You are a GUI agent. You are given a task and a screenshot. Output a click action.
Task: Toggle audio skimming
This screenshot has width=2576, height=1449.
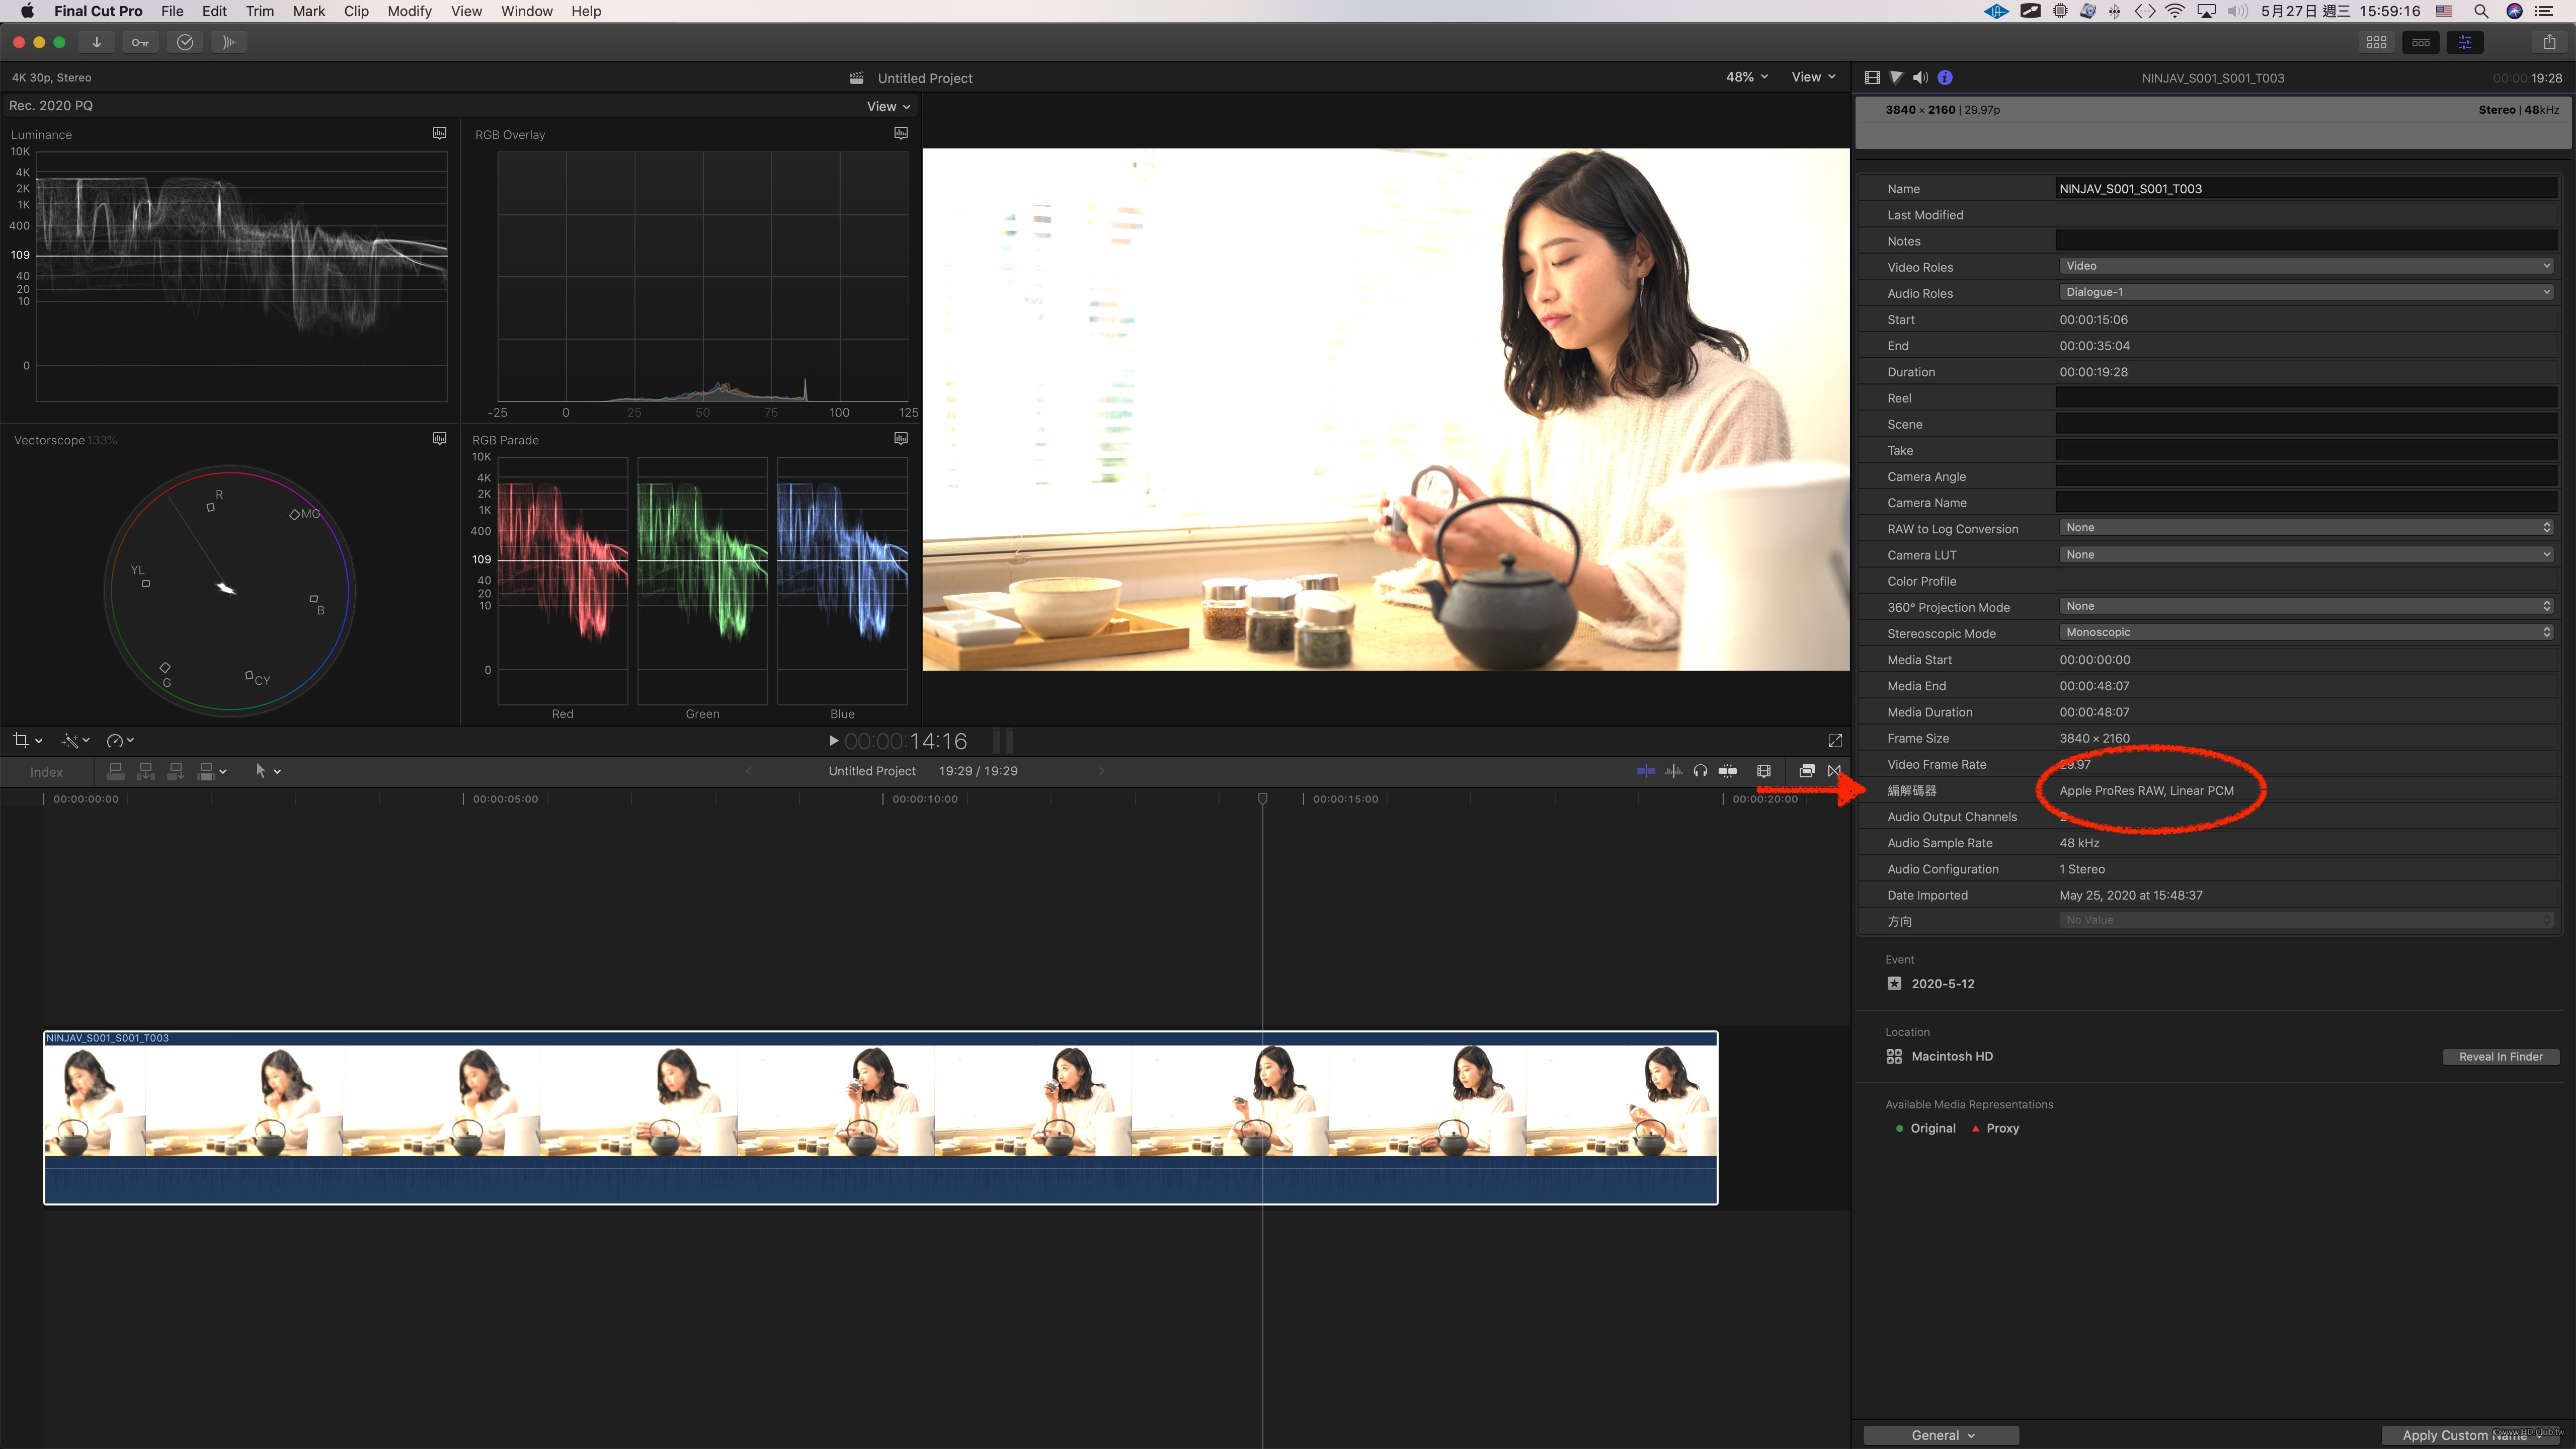1673,771
